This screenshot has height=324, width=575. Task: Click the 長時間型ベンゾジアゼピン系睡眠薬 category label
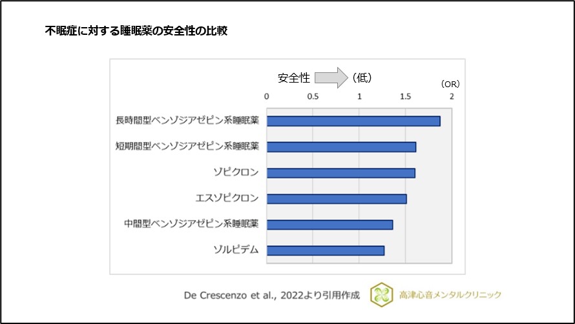tap(187, 121)
